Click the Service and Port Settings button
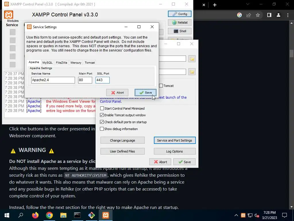This screenshot has width=294, height=221. (175, 140)
